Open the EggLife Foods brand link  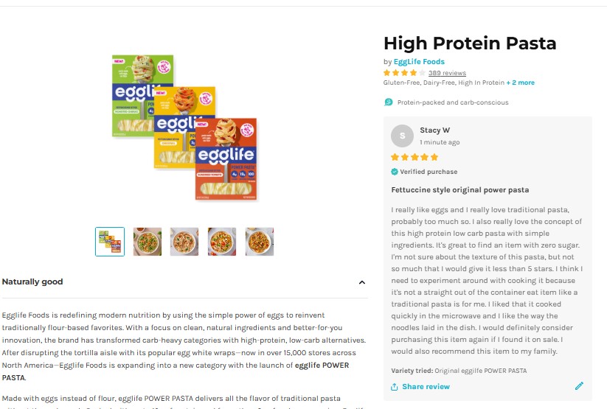click(x=419, y=62)
